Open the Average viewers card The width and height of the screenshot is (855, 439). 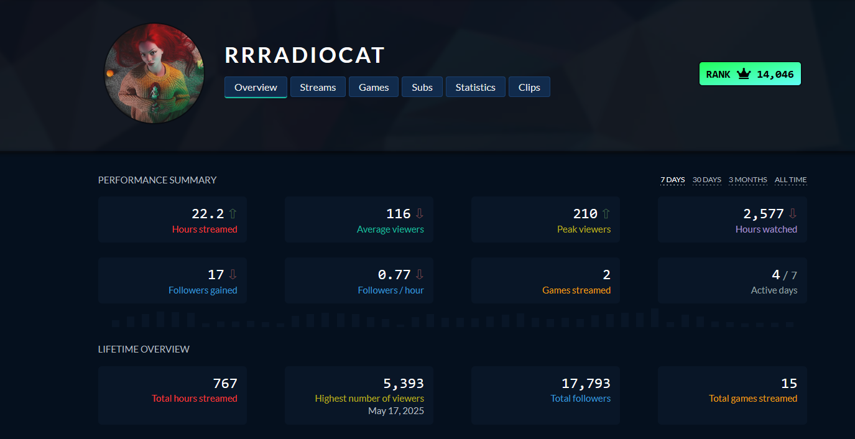pyautogui.click(x=359, y=220)
